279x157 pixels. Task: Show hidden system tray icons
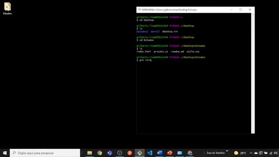coord(251,153)
